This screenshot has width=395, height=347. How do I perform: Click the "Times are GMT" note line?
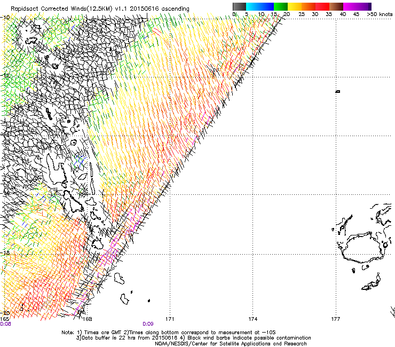[169, 333]
